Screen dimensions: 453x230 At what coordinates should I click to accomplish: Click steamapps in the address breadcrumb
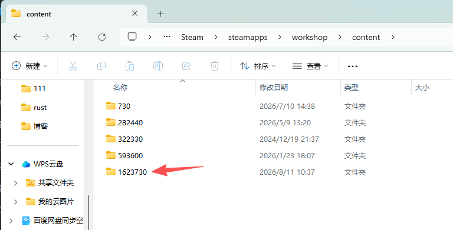click(x=248, y=37)
